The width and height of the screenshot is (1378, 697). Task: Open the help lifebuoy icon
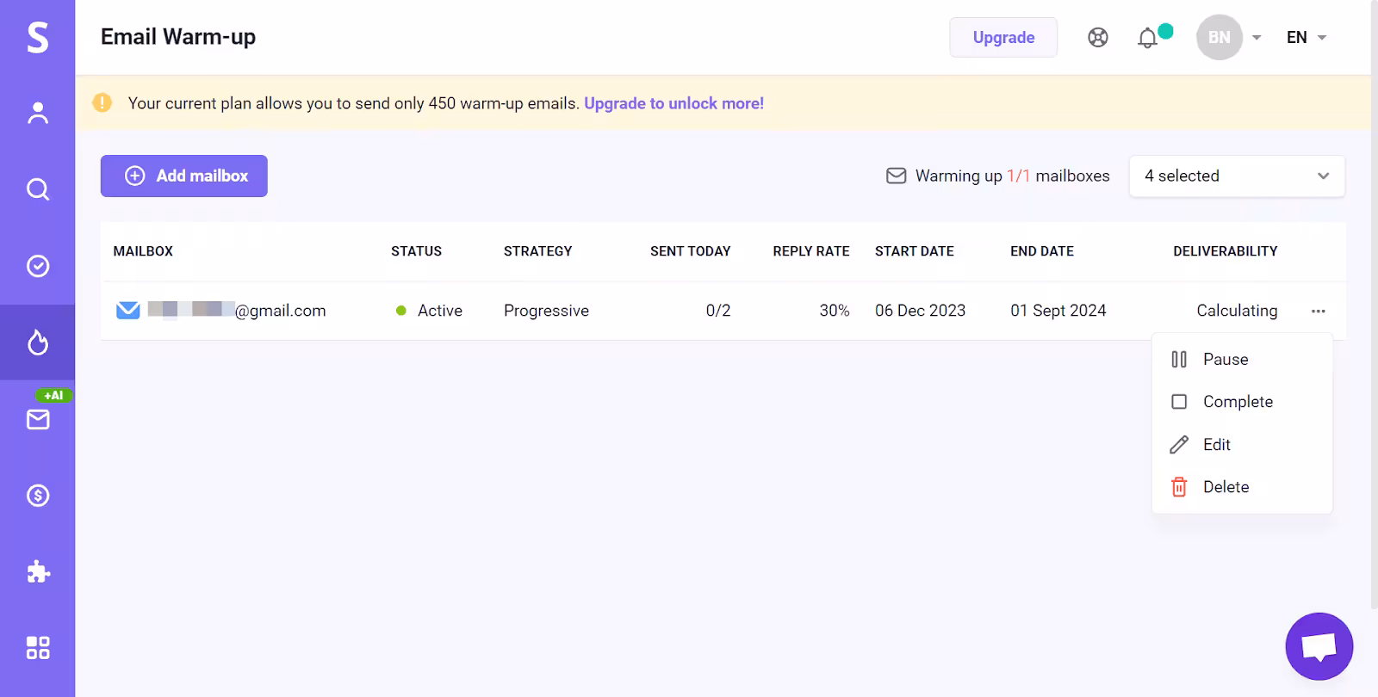pyautogui.click(x=1097, y=38)
